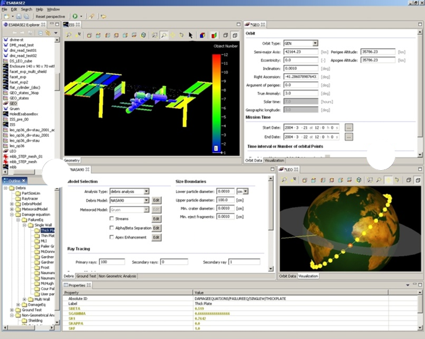
Task: Enable the Streams checkbox
Action: pos(111,218)
